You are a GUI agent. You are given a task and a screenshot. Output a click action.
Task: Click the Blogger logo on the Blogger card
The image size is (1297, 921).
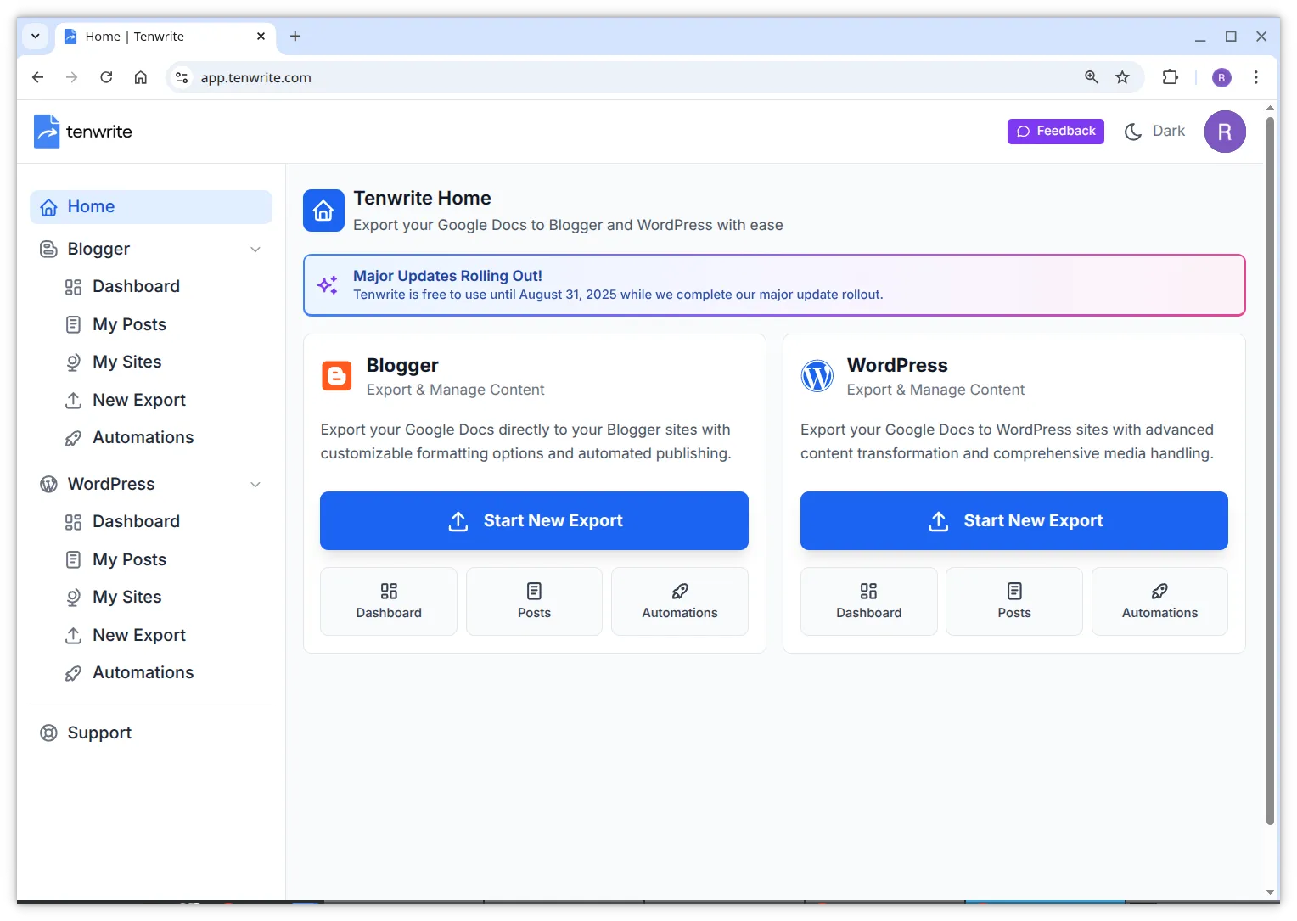(336, 376)
